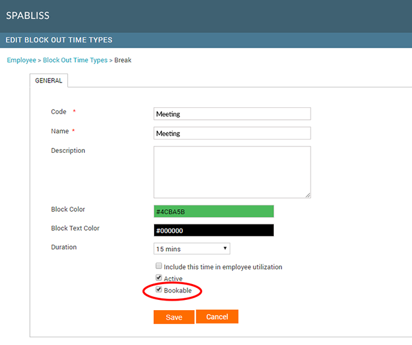This screenshot has width=412, height=345.
Task: Uncheck the Active checkbox
Action: tap(159, 278)
